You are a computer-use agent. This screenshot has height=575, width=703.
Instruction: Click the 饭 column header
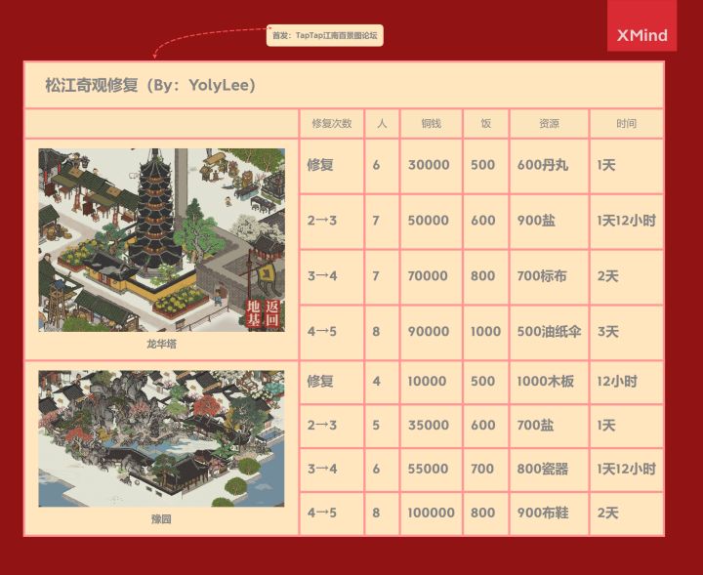click(486, 123)
